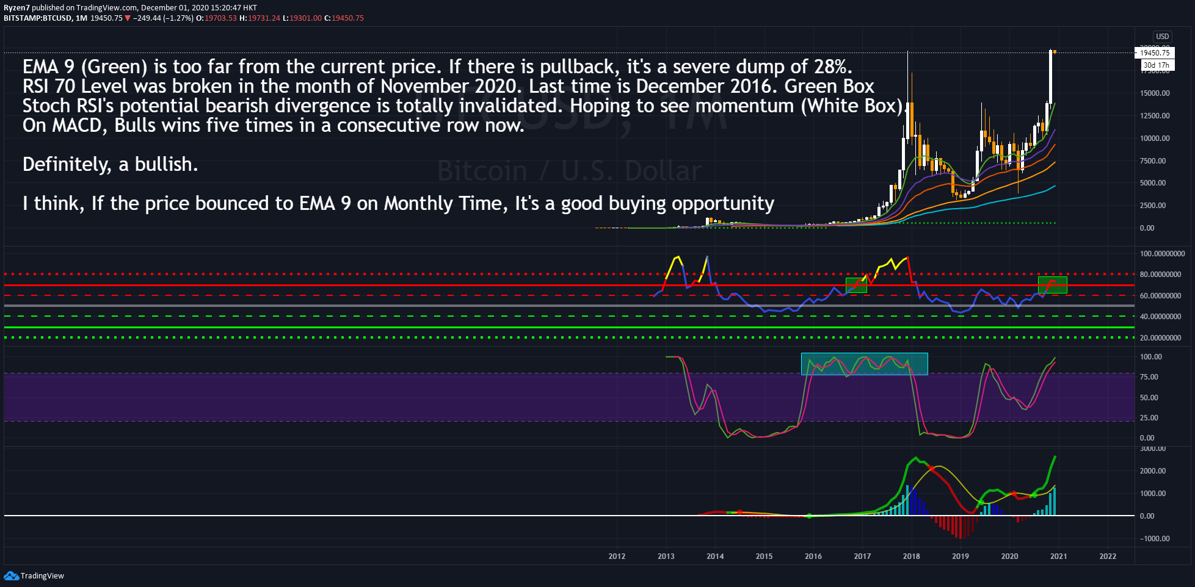Select the 2500.00 price axis label
This screenshot has width=1195, height=587.
(x=1153, y=206)
